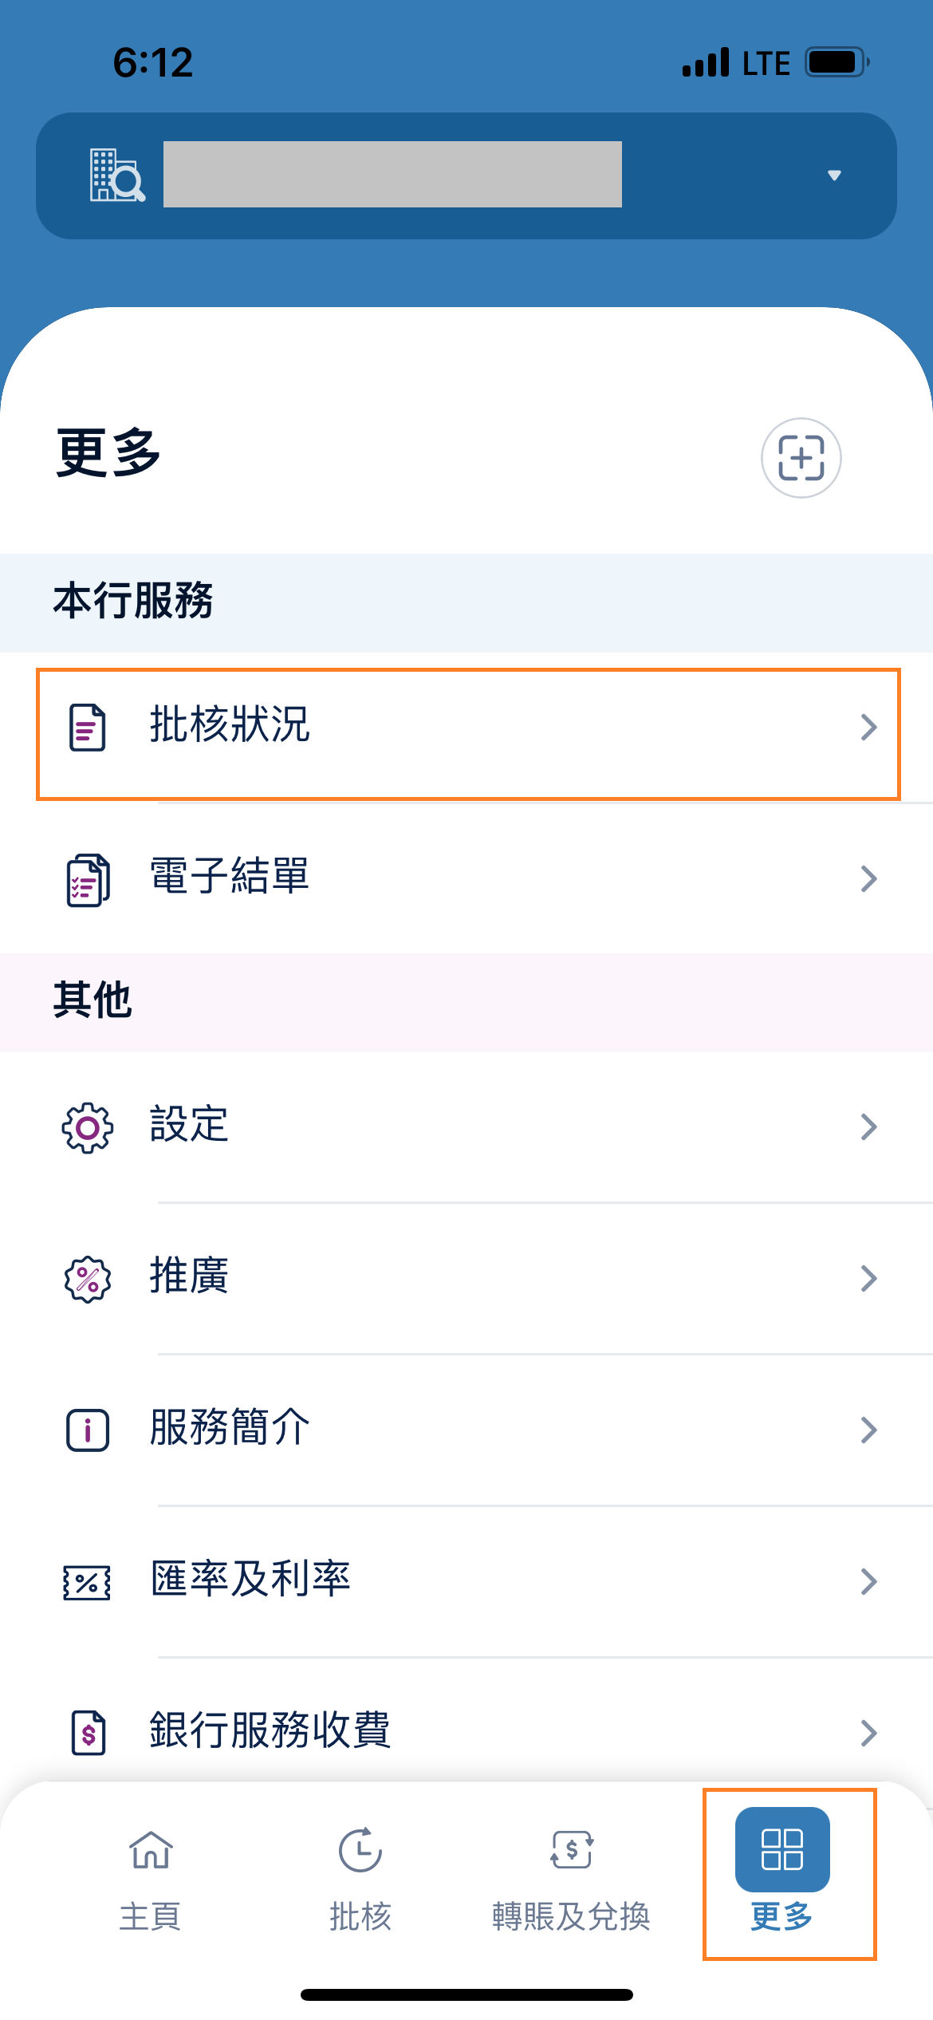The image size is (933, 2020).
Task: Click the 銀行服務收費 fee document icon
Action: [x=89, y=1733]
